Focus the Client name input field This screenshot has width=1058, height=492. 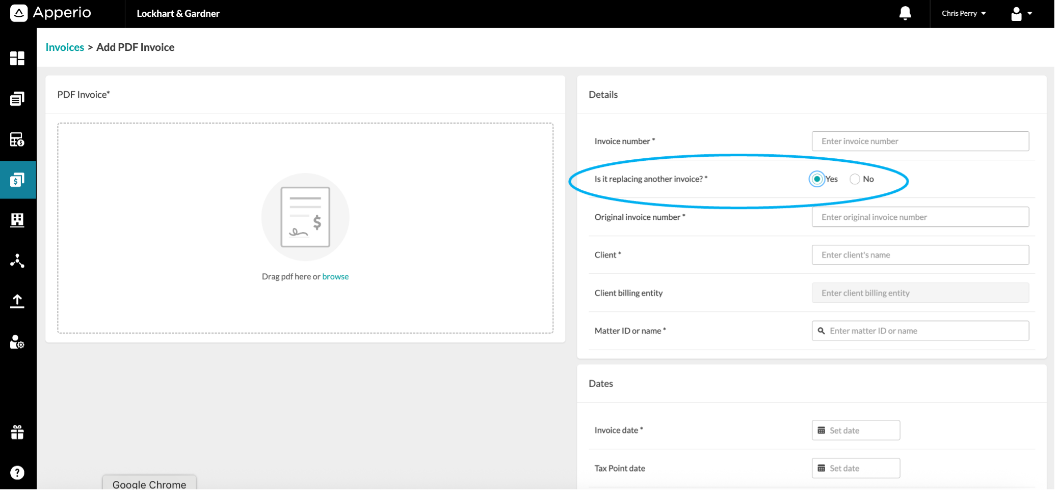coord(920,254)
